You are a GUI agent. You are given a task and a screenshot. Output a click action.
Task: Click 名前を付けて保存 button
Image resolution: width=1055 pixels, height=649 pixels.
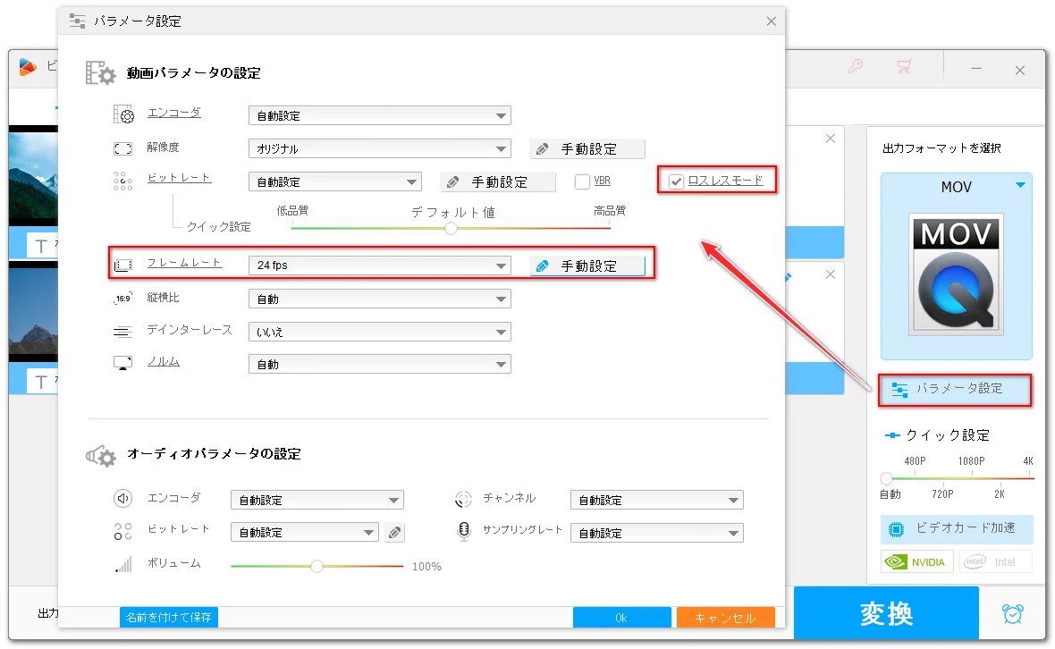(x=169, y=618)
